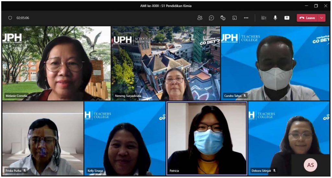Click the More actions ellipsis
Image resolution: width=332 pixels, height=178 pixels.
click(246, 18)
